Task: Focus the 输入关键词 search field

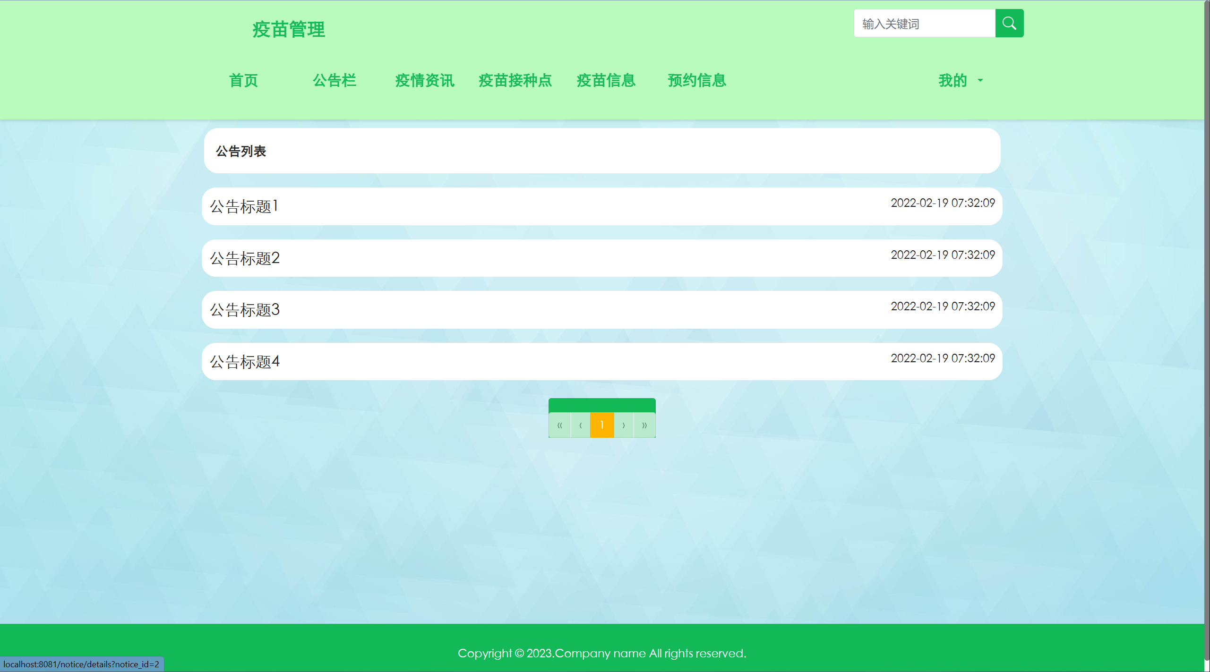Action: coord(924,23)
